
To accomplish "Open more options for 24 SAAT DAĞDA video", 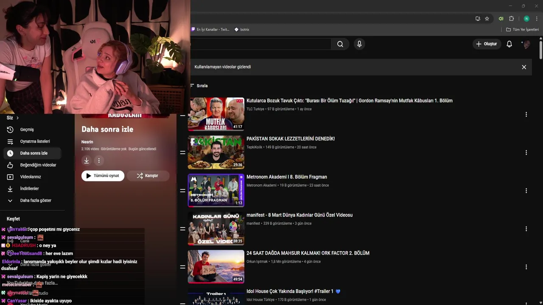I will point(526,267).
